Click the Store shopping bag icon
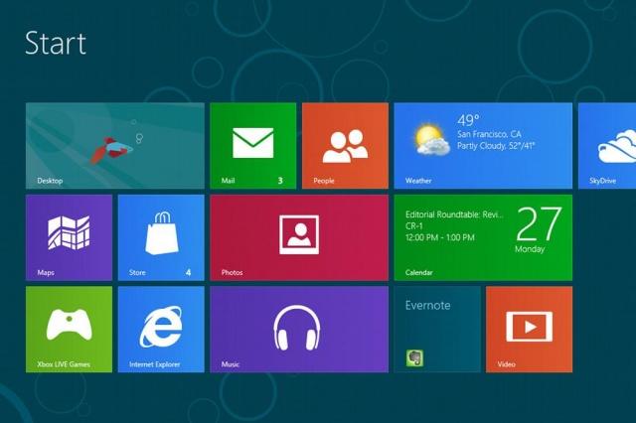This screenshot has width=636, height=423. pos(161,234)
